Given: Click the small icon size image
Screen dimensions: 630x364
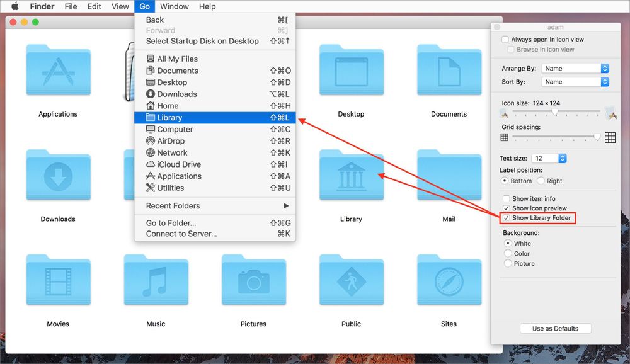Looking at the screenshot, I should [x=504, y=114].
